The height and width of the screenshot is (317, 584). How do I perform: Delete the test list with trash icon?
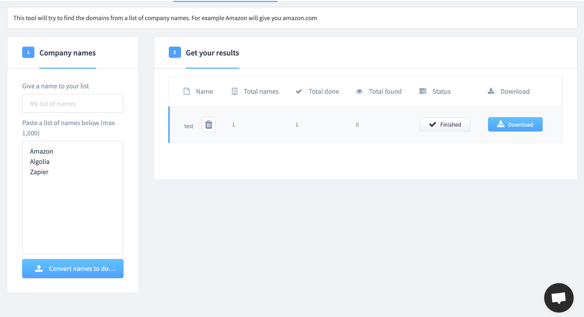(208, 124)
